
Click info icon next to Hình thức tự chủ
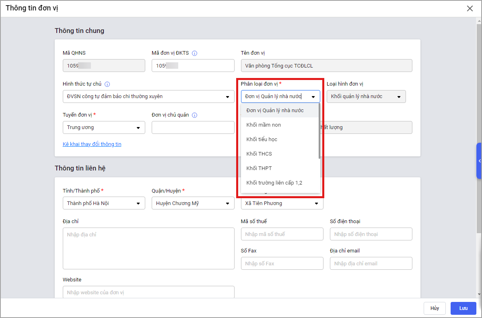[107, 84]
